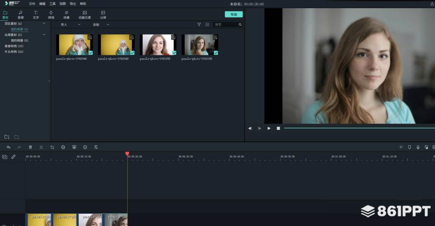Open the 帮助 menu

click(83, 4)
